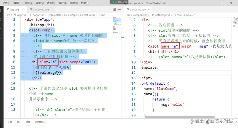The width and height of the screenshot is (238, 128).
Task: Click <div id="app"> line in left editor
Action: [x=40, y=20]
